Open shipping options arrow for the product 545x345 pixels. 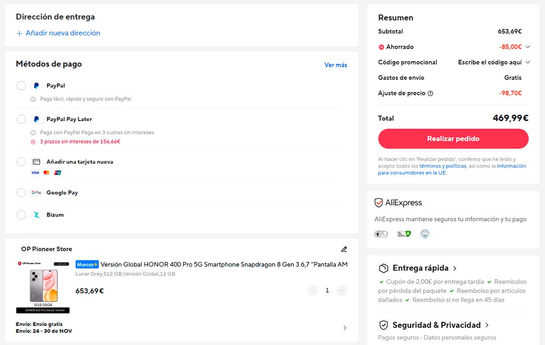pos(345,328)
